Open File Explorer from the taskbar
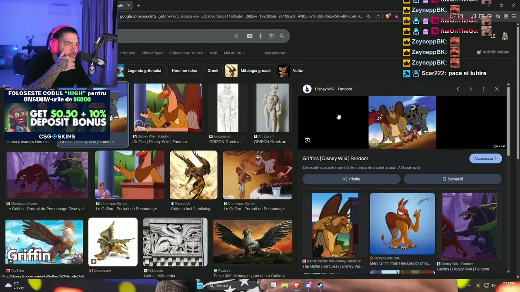520x292 pixels. 285,286
